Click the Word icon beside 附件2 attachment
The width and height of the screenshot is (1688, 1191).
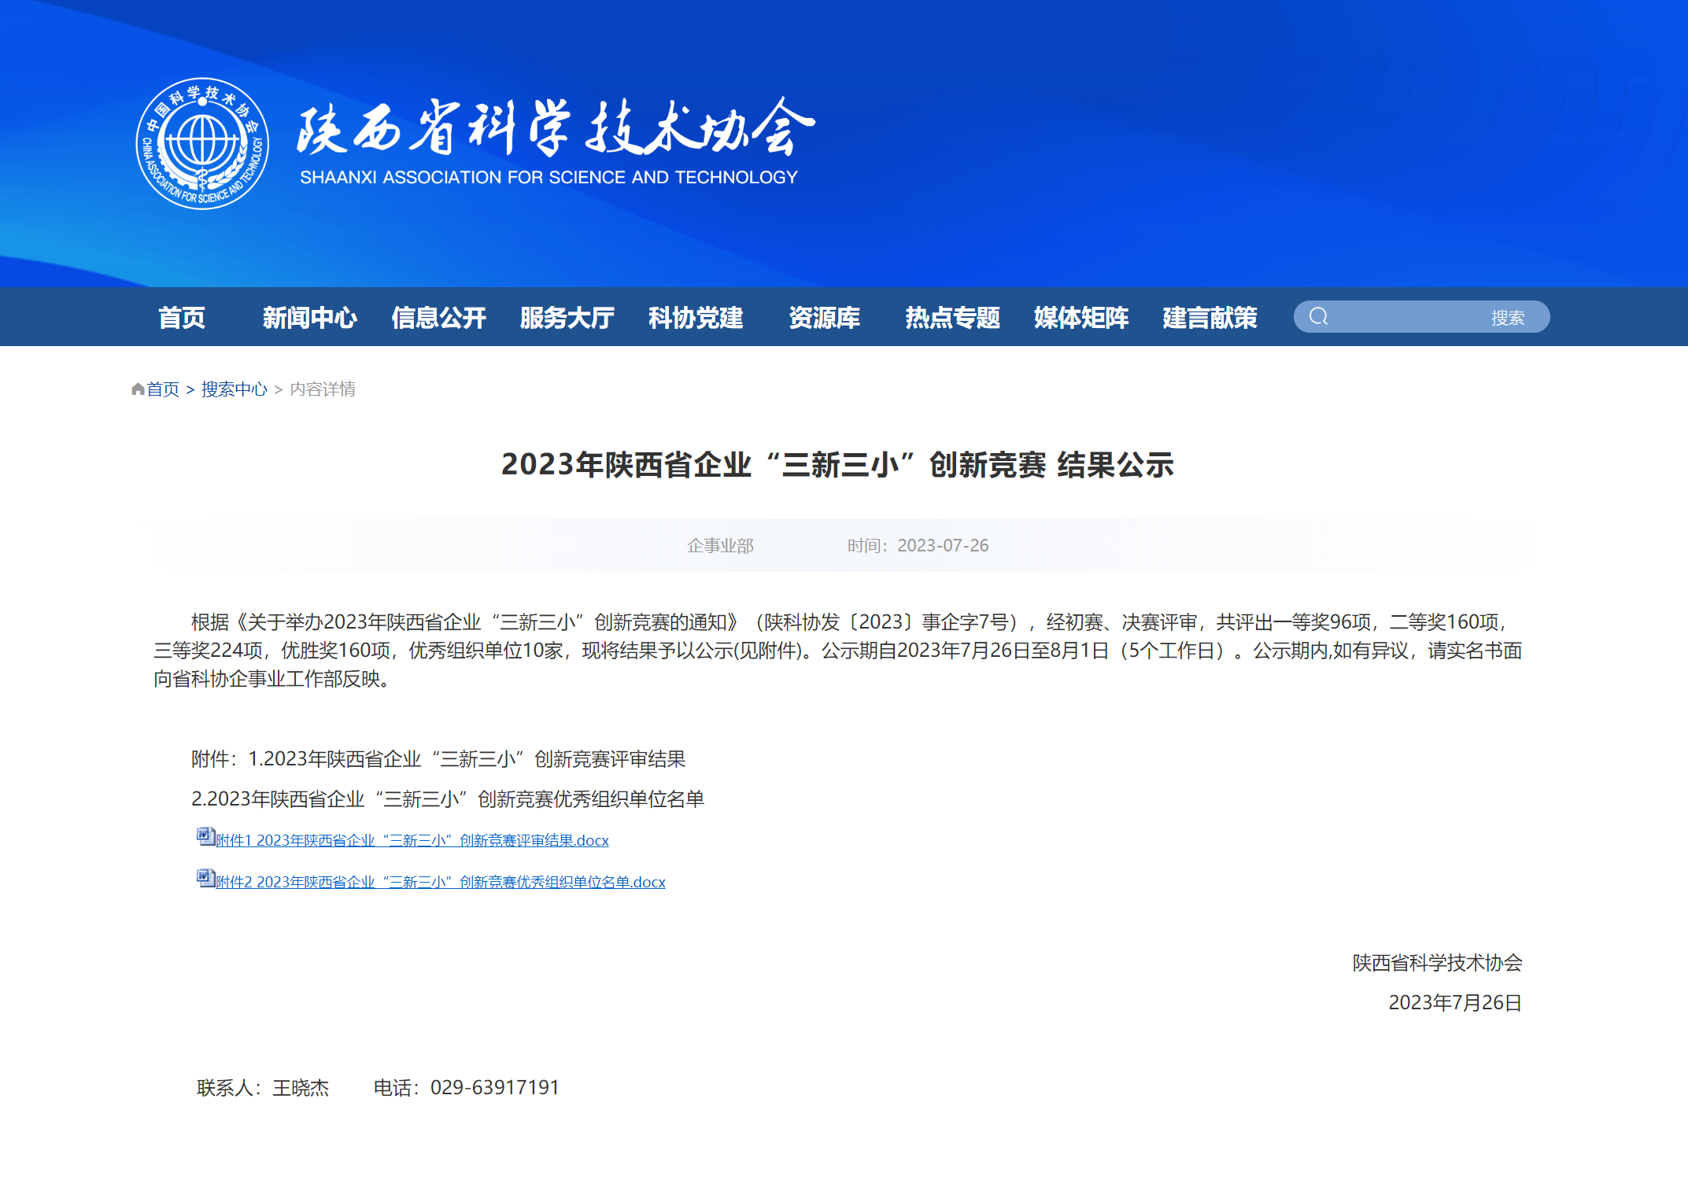tap(203, 879)
